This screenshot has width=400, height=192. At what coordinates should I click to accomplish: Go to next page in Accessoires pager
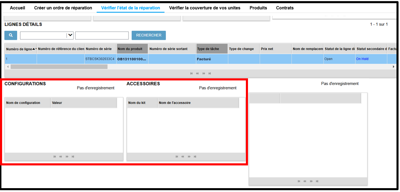click(x=189, y=157)
